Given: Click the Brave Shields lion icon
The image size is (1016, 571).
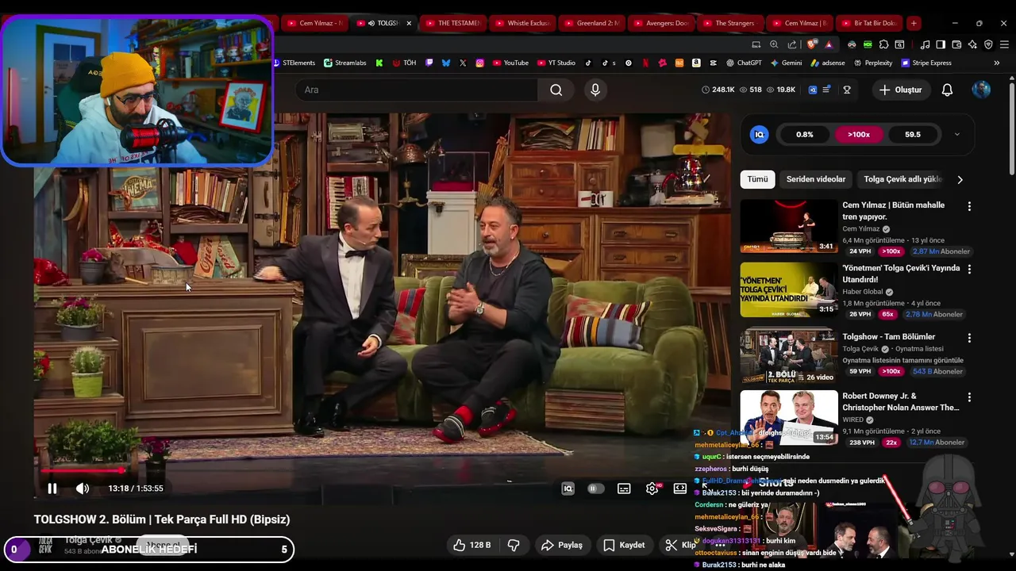Looking at the screenshot, I should click(811, 44).
